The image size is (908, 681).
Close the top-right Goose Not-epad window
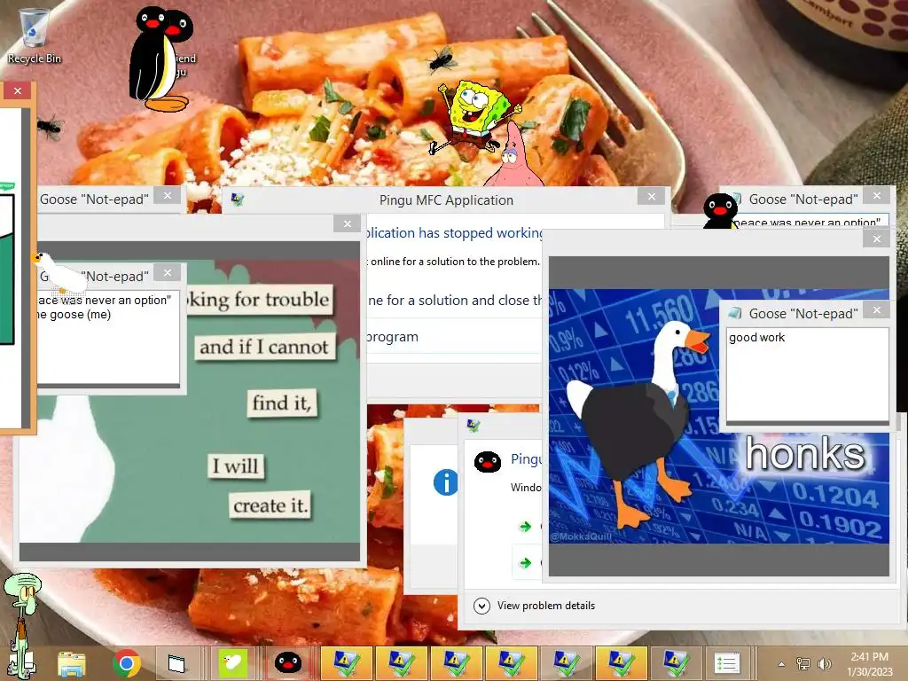pos(877,196)
